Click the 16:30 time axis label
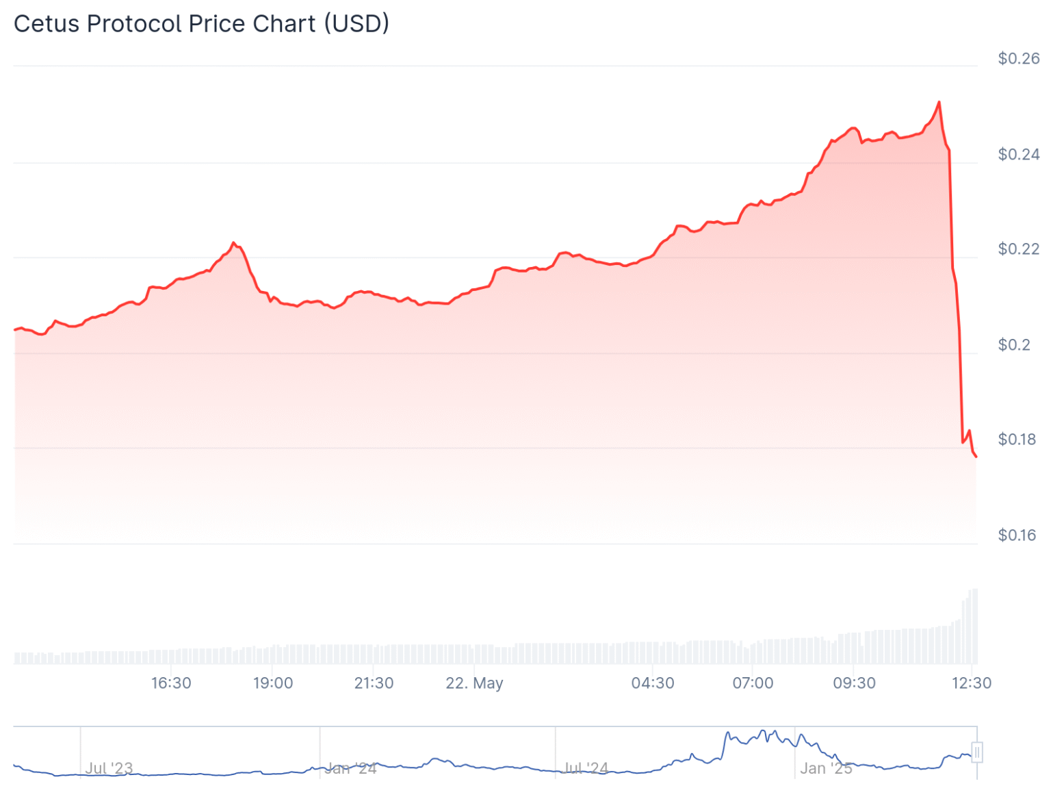This screenshot has width=1051, height=799. point(171,683)
